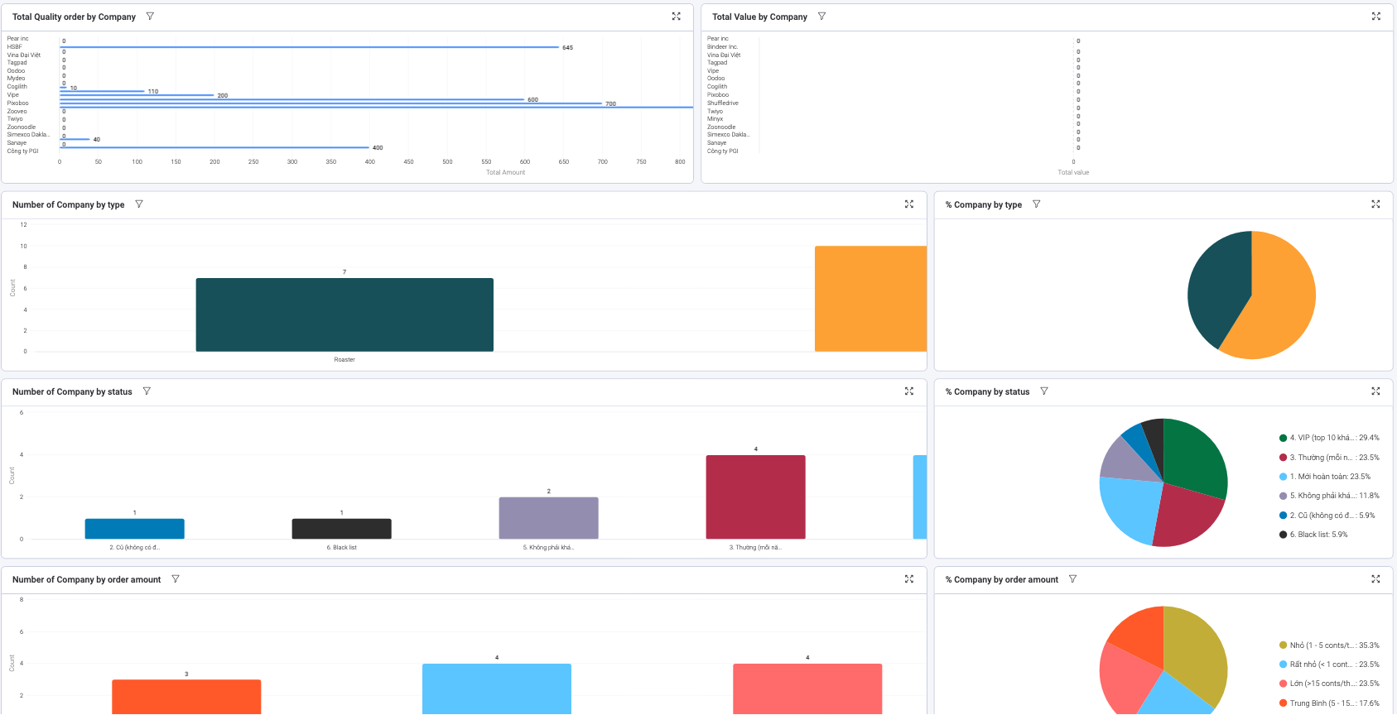Open filter for Total Value by Company

[x=821, y=17]
